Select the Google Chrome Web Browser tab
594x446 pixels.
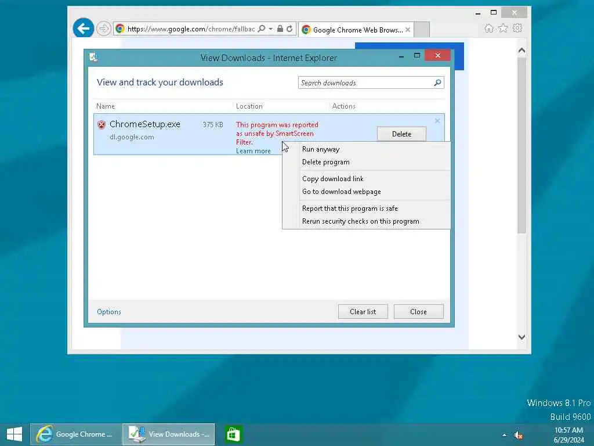[356, 30]
